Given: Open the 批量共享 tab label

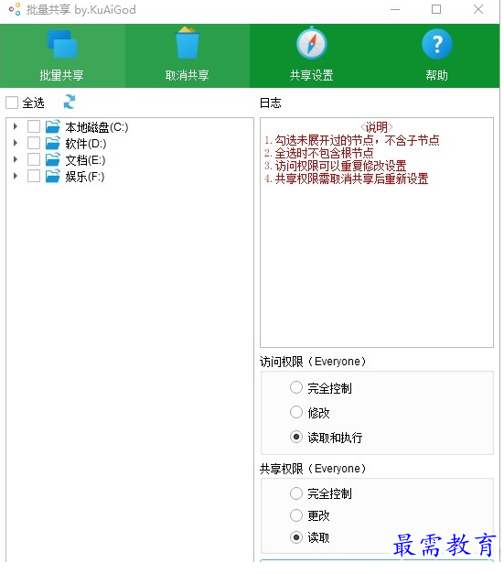Looking at the screenshot, I should (62, 75).
